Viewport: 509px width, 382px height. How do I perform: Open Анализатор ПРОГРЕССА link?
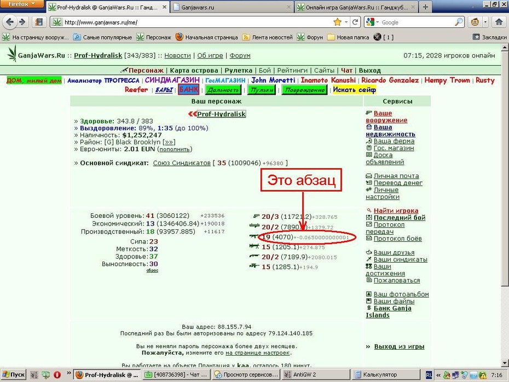point(103,80)
